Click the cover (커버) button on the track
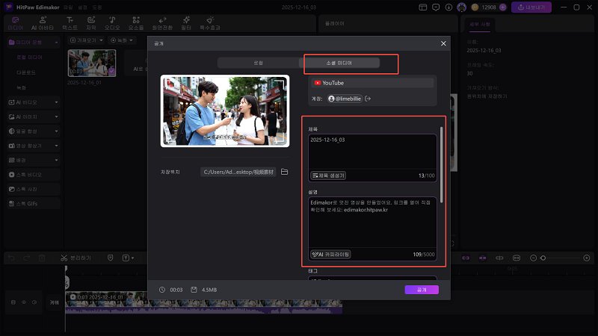Screen dimensions: 598x336 coord(55,302)
